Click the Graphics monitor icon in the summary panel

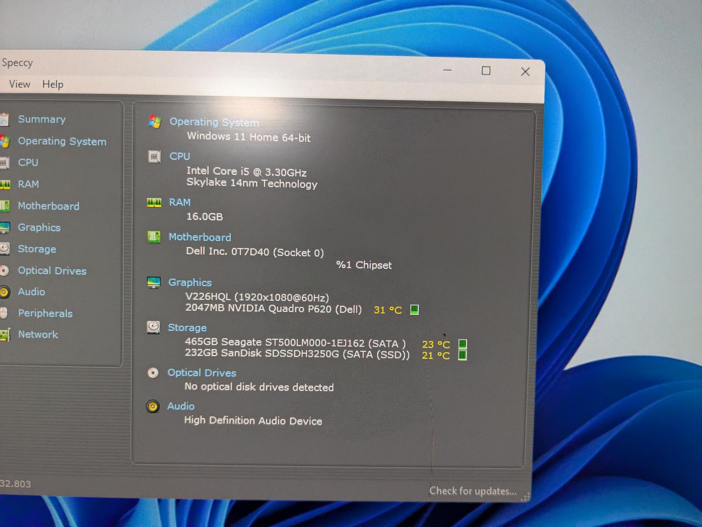click(x=153, y=282)
